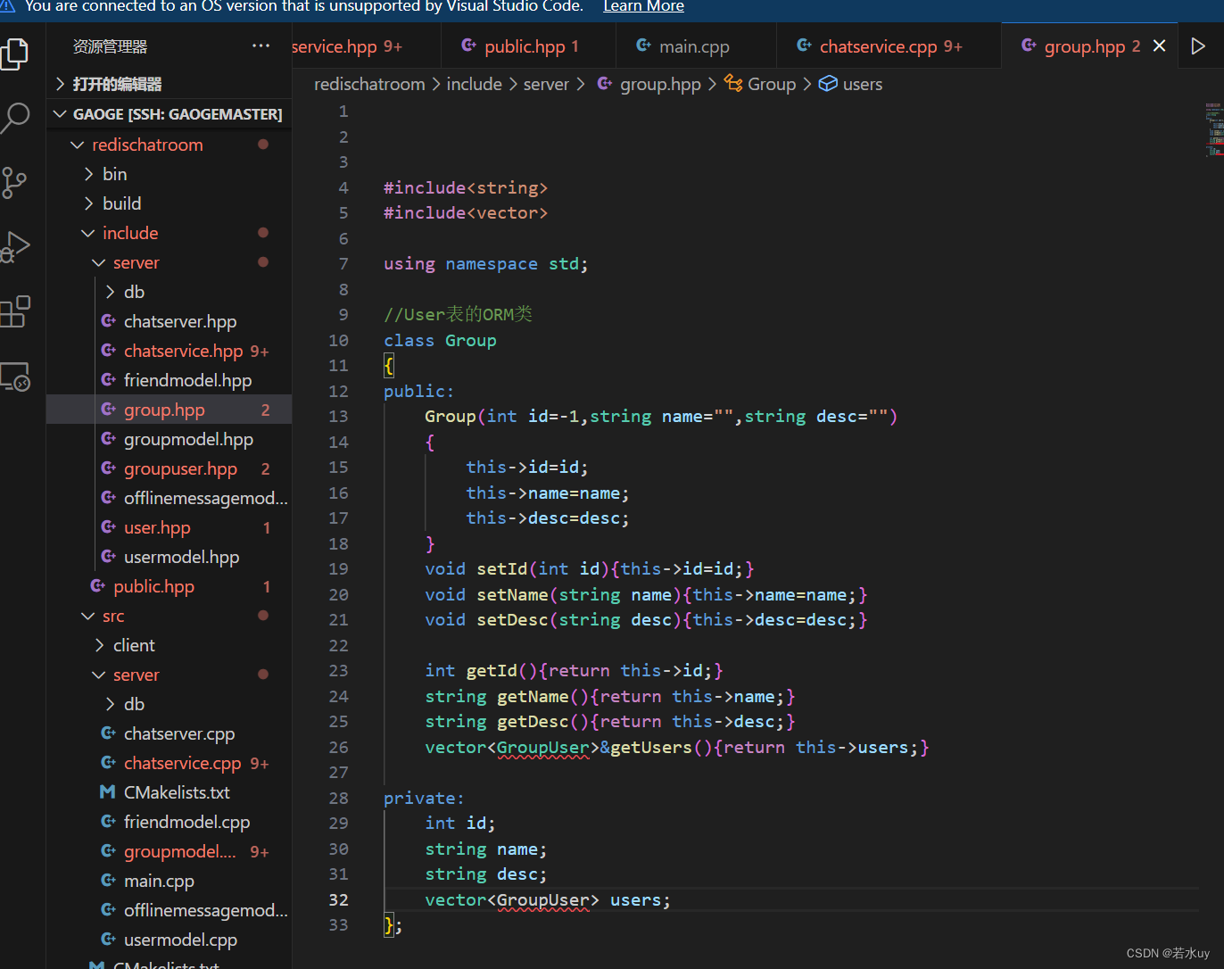Close the group.hpp editor tab
1224x969 pixels.
pyautogui.click(x=1159, y=46)
